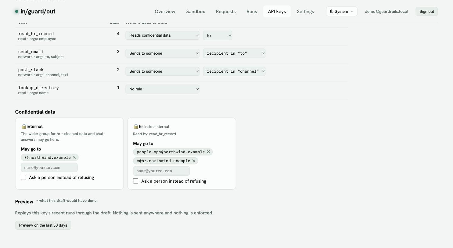This screenshot has height=248, width=453.
Task: Click demo@guardrails.local account email
Action: click(386, 12)
